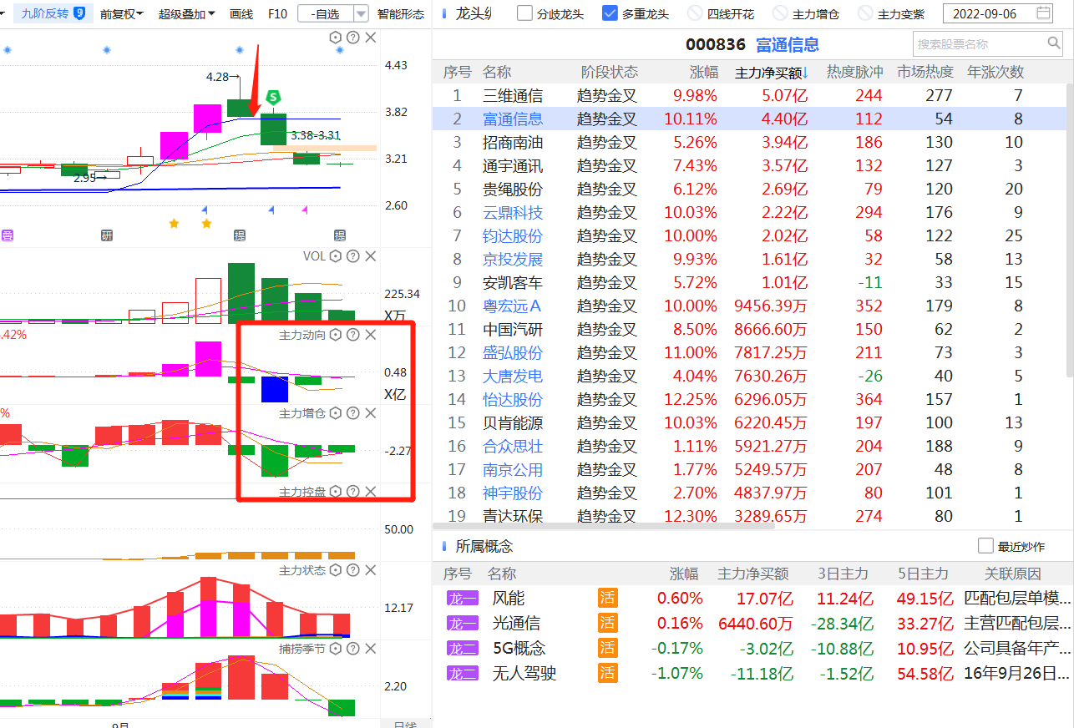This screenshot has width=1074, height=728.
Task: Click help icon of 主力增仓 indicator panel
Action: coord(353,413)
